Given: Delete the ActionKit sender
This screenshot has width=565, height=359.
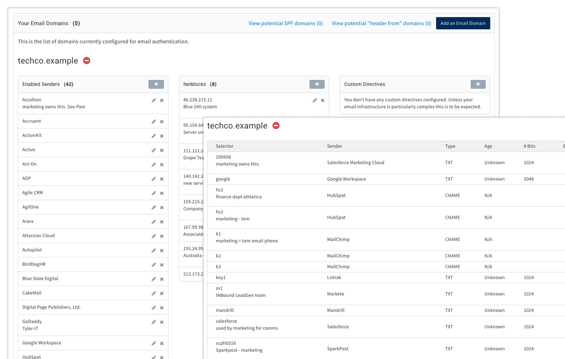Looking at the screenshot, I should coord(162,136).
